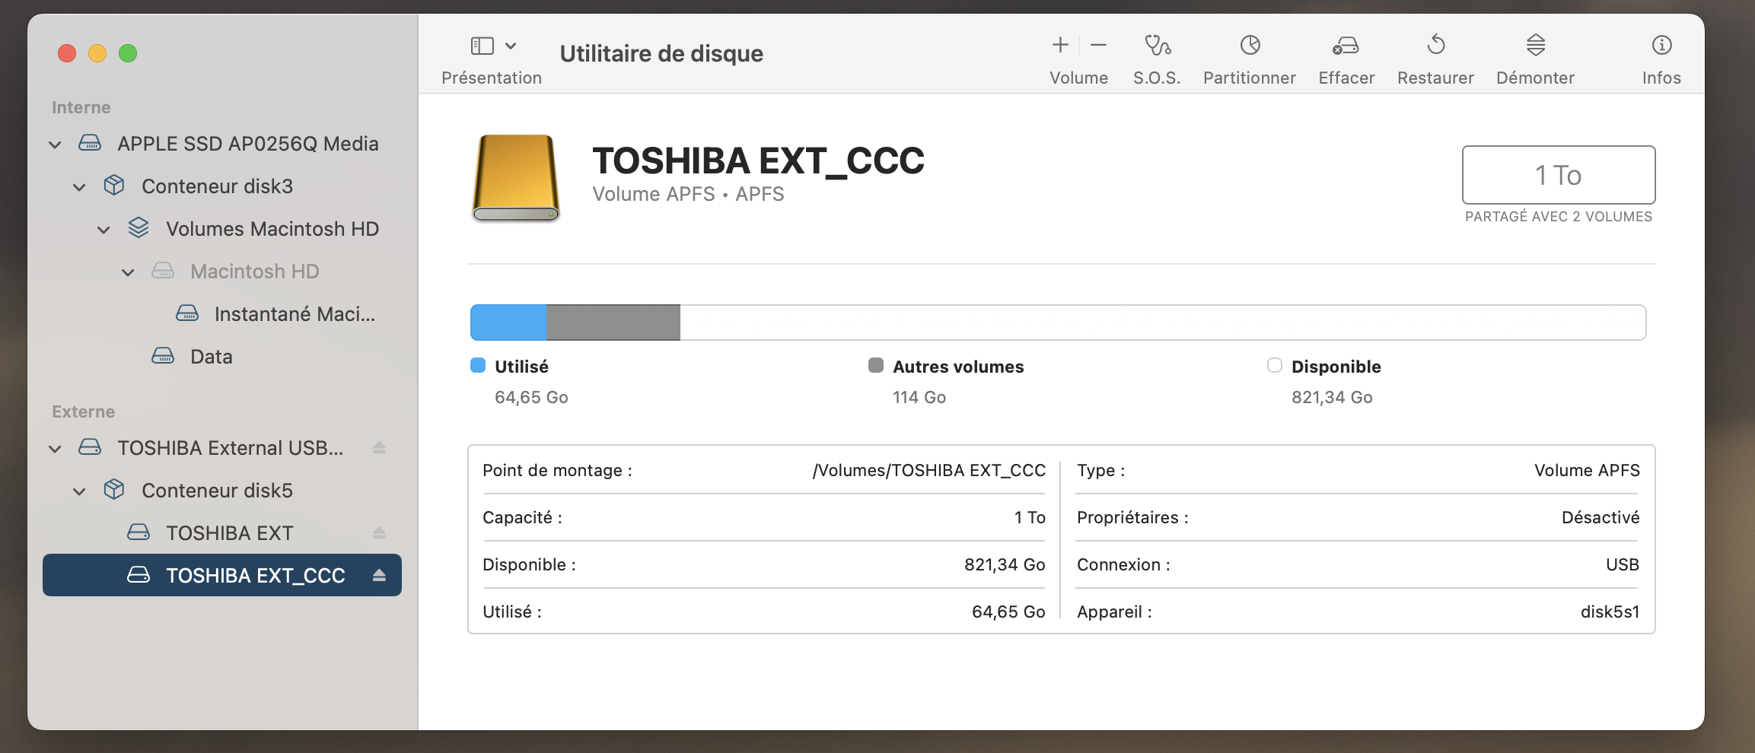Image resolution: width=1755 pixels, height=753 pixels.
Task: Select the Conteneur disk3 container cube icon
Action: pyautogui.click(x=114, y=186)
